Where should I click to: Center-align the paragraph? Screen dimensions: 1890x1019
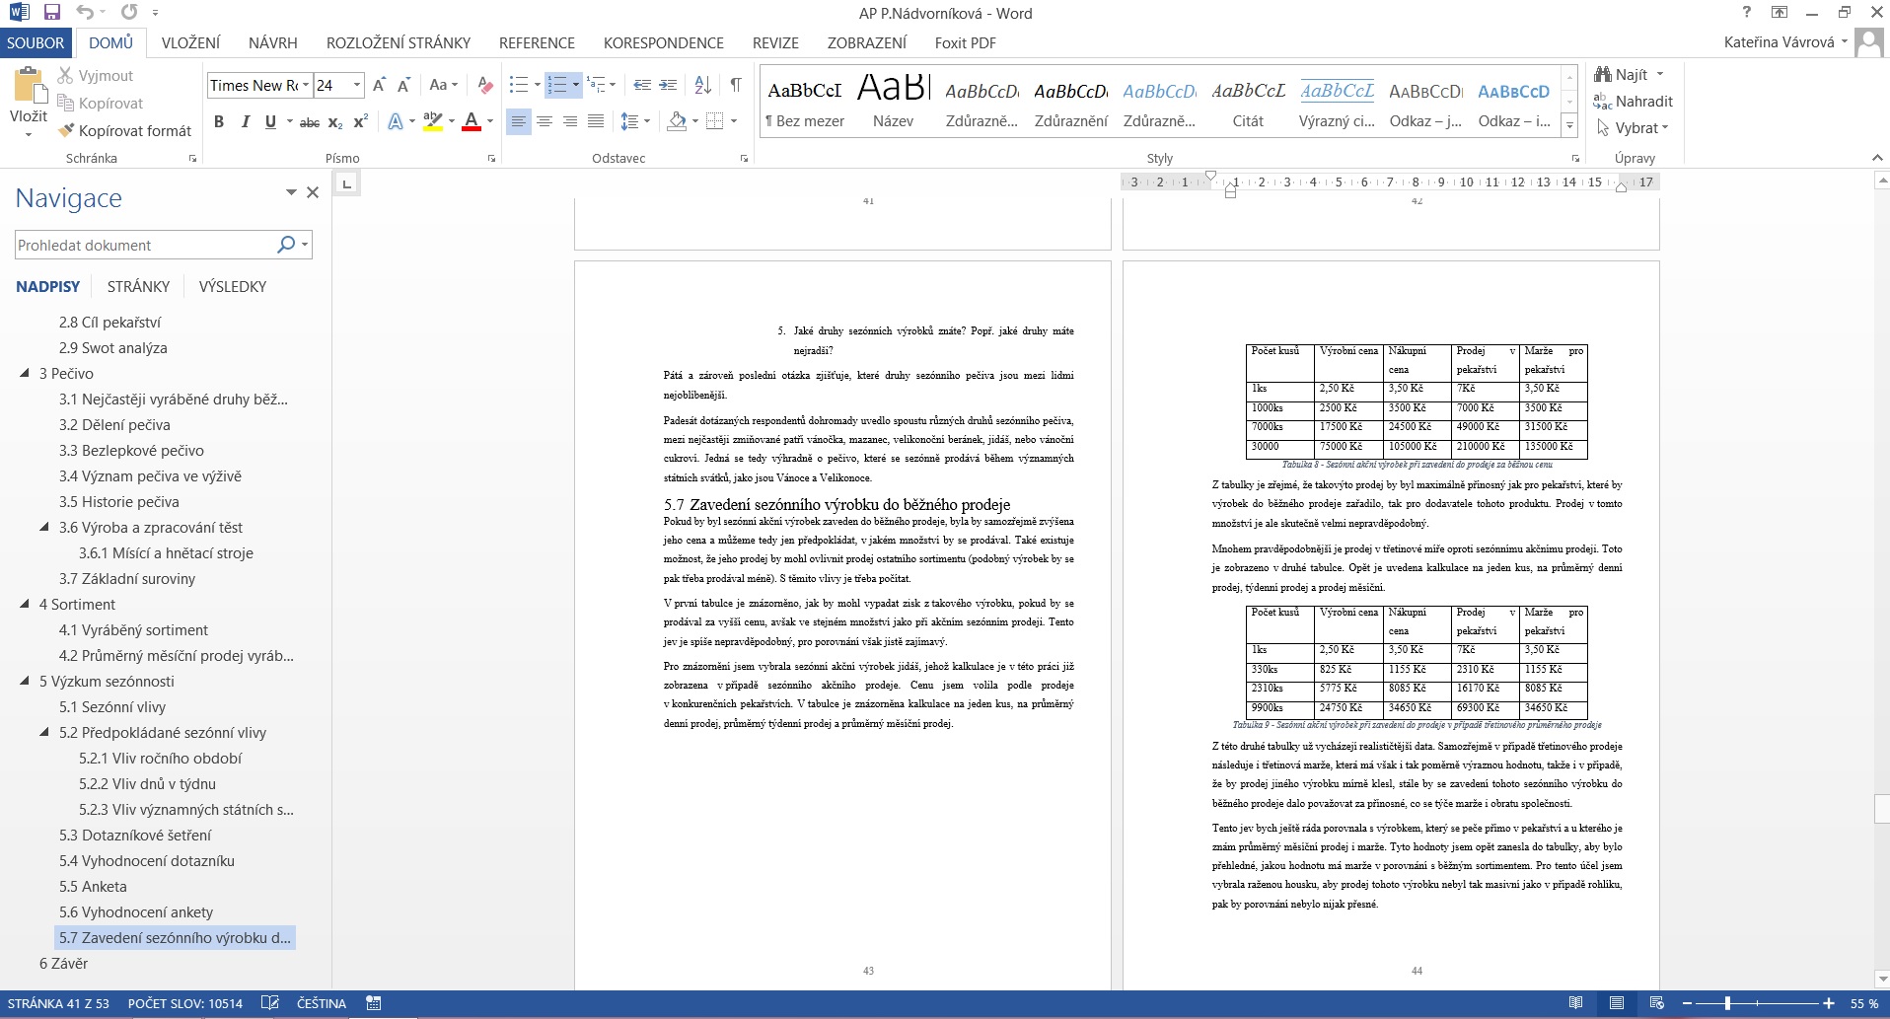tap(544, 121)
